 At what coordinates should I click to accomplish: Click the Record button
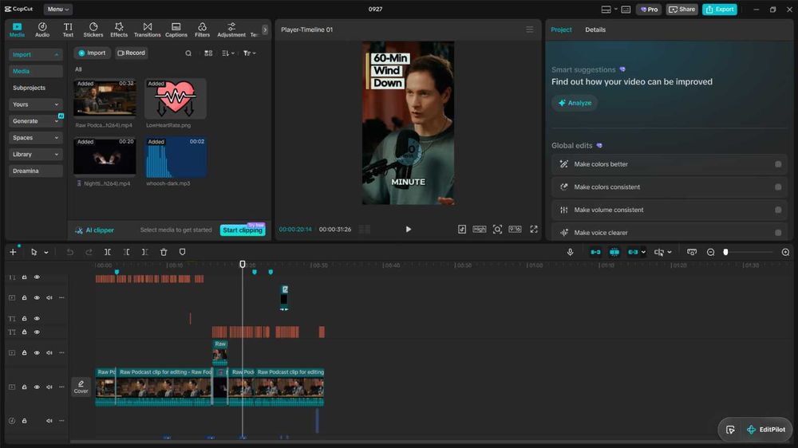pyautogui.click(x=132, y=53)
